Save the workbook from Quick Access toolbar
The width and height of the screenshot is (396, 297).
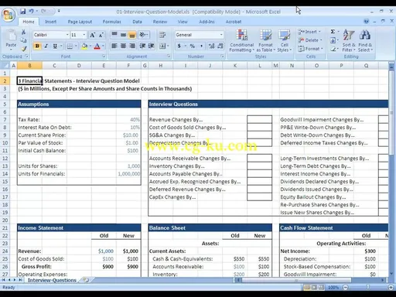point(23,12)
